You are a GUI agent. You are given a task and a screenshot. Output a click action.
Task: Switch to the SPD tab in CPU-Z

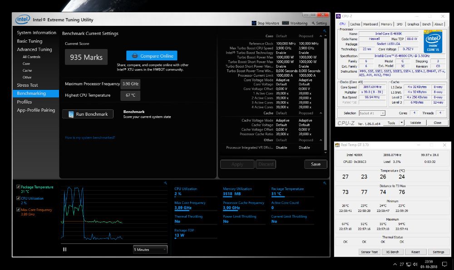click(x=400, y=25)
